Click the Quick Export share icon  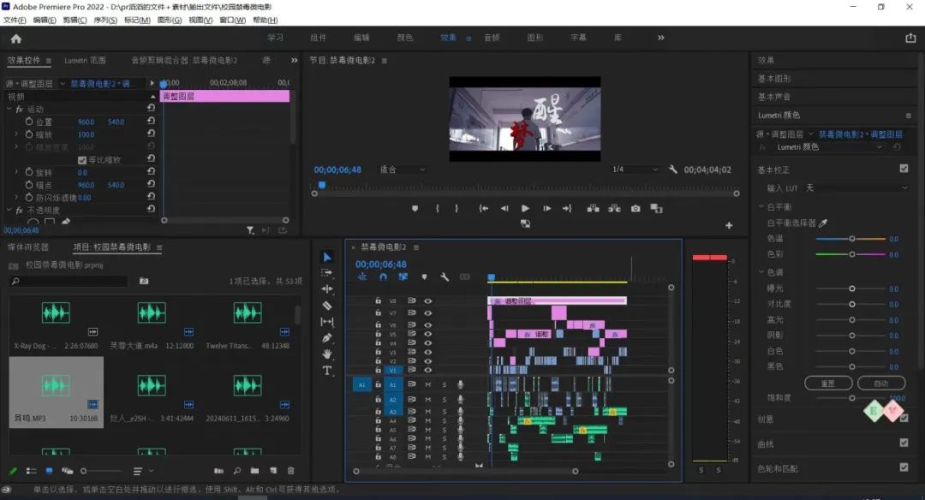pos(910,38)
